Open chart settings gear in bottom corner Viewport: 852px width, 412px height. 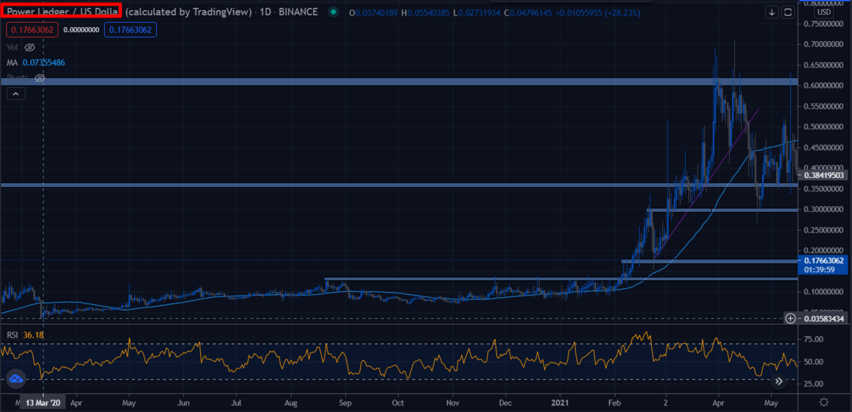click(825, 402)
